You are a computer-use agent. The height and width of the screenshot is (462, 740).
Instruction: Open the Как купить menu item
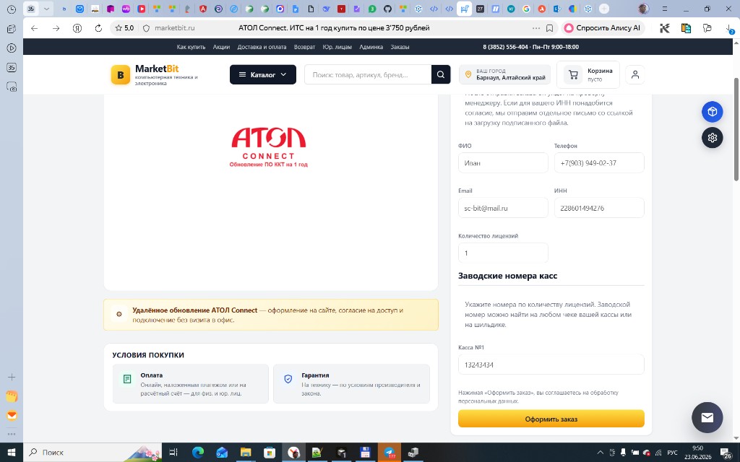[x=191, y=47]
